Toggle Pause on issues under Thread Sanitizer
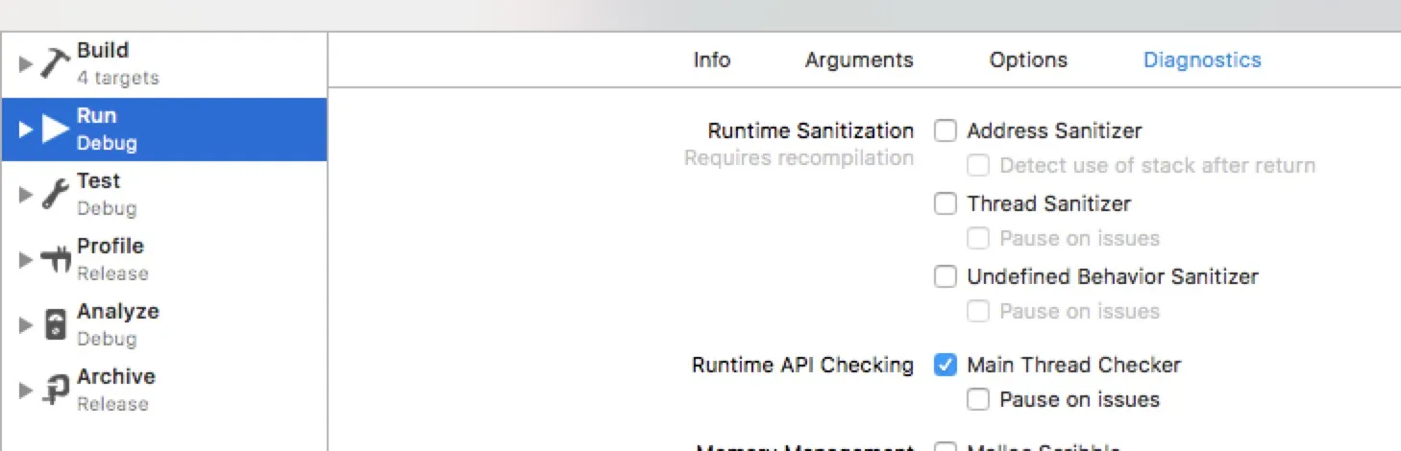Image resolution: width=1401 pixels, height=451 pixels. pos(978,238)
